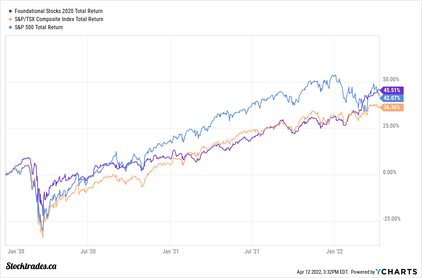Select Foundational Stocks 2020 Total Return label

tap(59, 11)
